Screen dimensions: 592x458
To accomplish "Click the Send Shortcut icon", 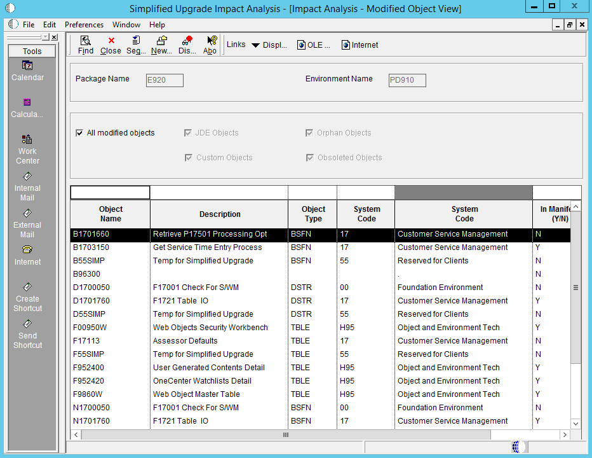I will (27, 333).
